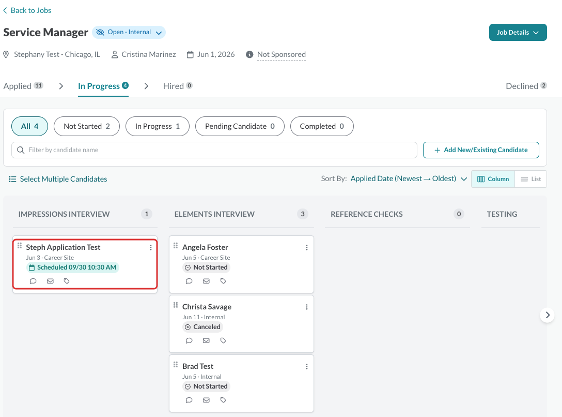
Task: Click Add New/Existing Candidate button
Action: click(481, 150)
